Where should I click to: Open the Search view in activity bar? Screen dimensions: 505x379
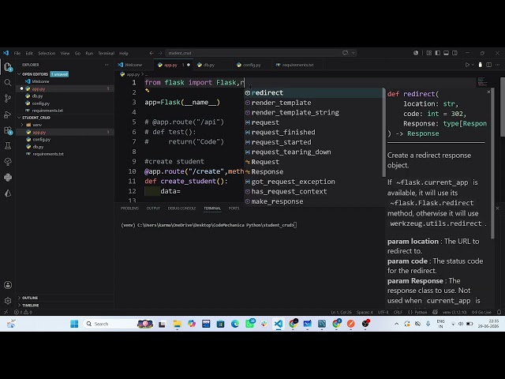point(8,83)
